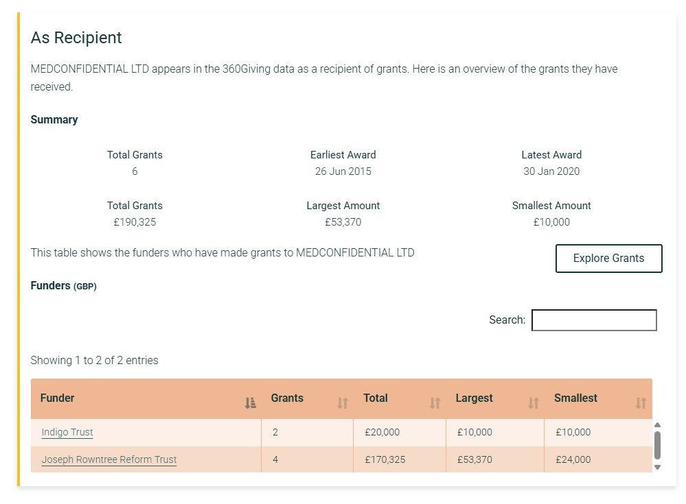Sort table by Smallest column icon
This screenshot has height=504, width=686.
[641, 403]
